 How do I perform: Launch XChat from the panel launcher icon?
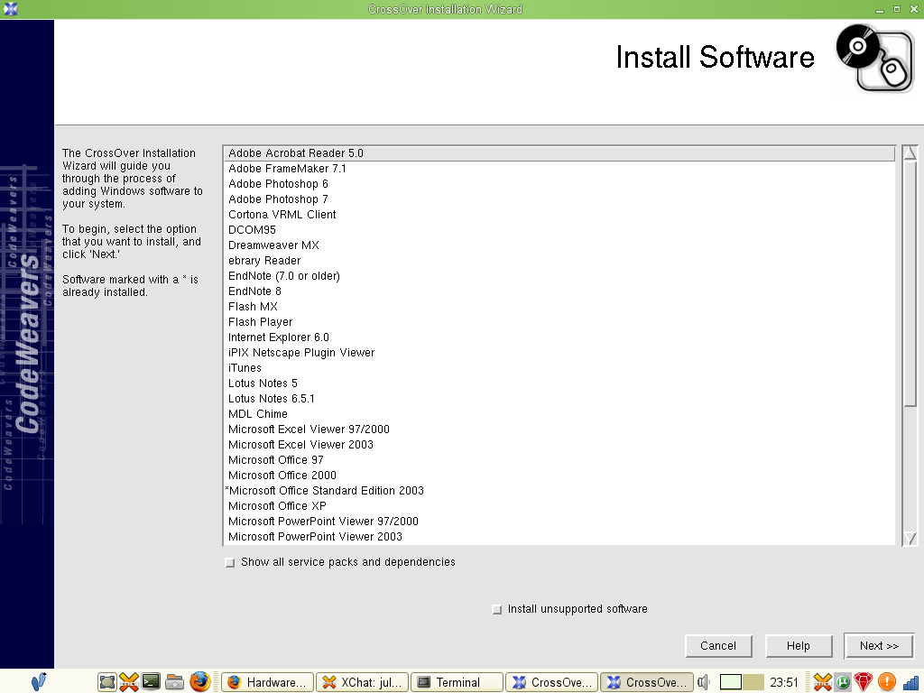(x=129, y=682)
